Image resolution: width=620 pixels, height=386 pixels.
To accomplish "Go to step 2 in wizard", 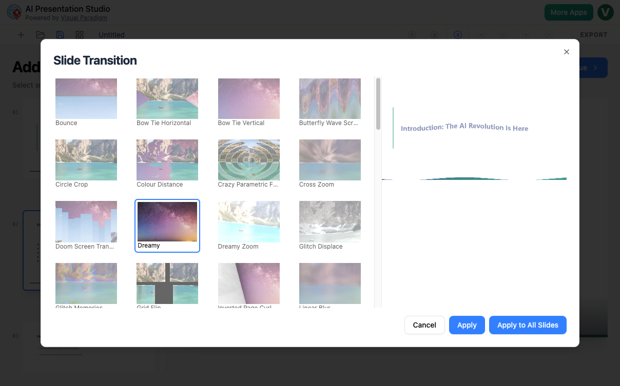I will (x=435, y=35).
